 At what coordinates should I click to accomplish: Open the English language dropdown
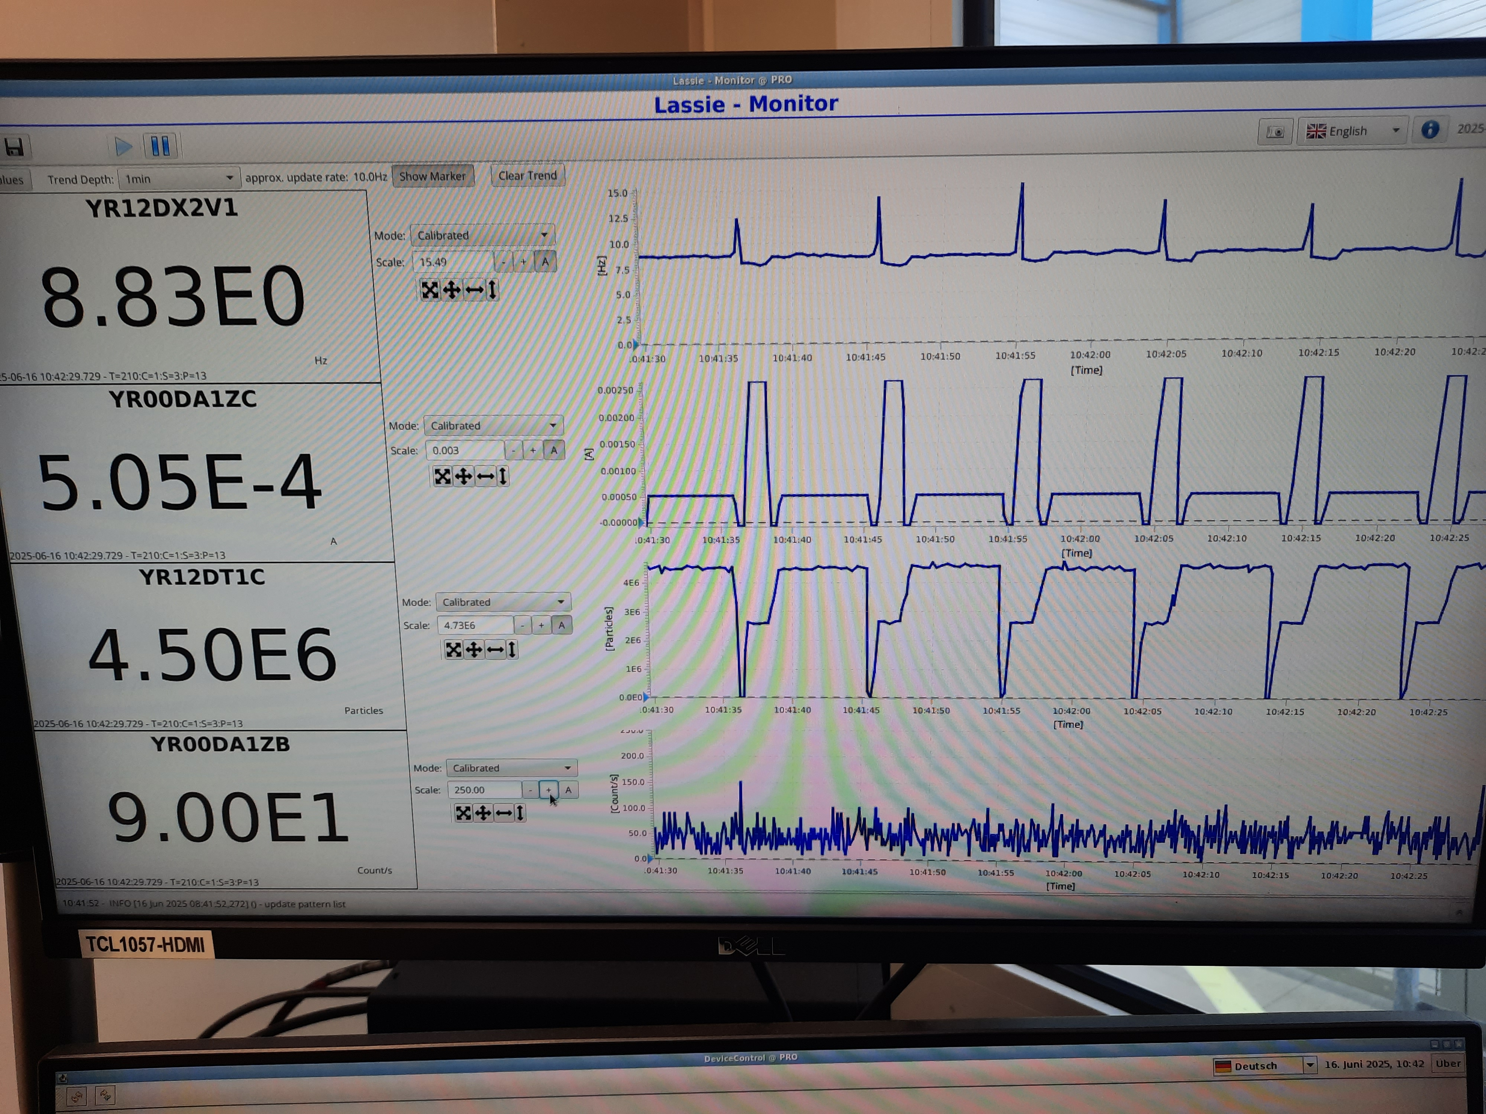coord(1353,131)
